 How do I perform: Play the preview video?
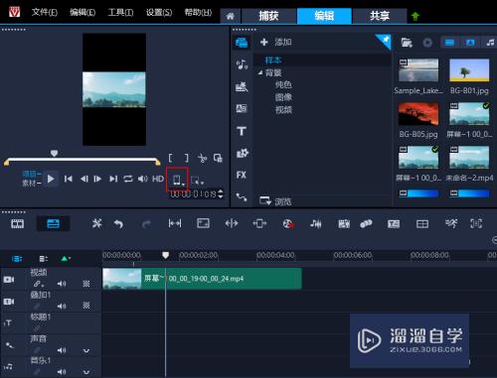tap(51, 179)
